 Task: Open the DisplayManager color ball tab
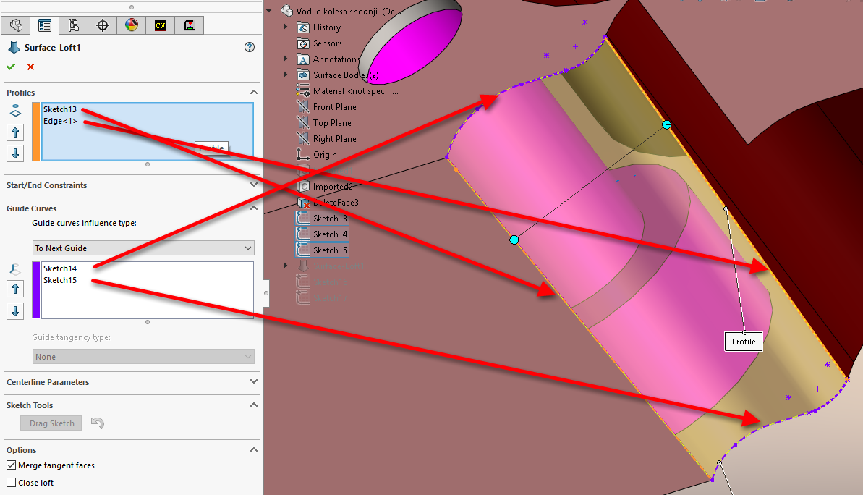coord(131,25)
